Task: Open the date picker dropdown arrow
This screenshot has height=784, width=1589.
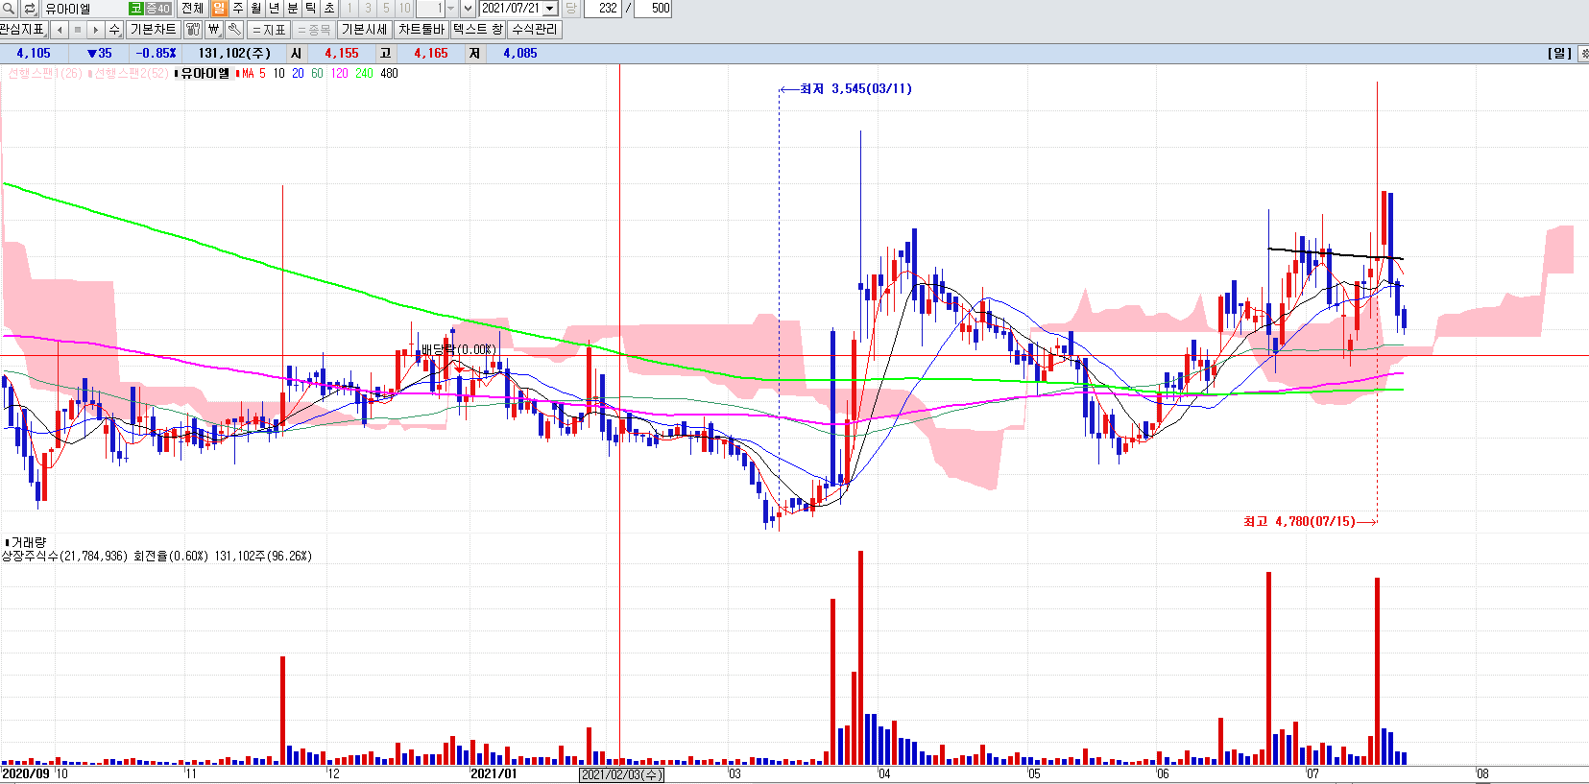Action: click(x=550, y=9)
